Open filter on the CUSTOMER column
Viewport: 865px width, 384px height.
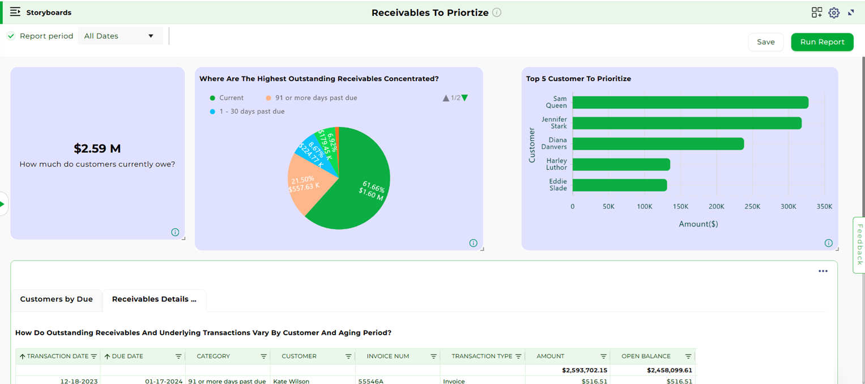point(348,356)
